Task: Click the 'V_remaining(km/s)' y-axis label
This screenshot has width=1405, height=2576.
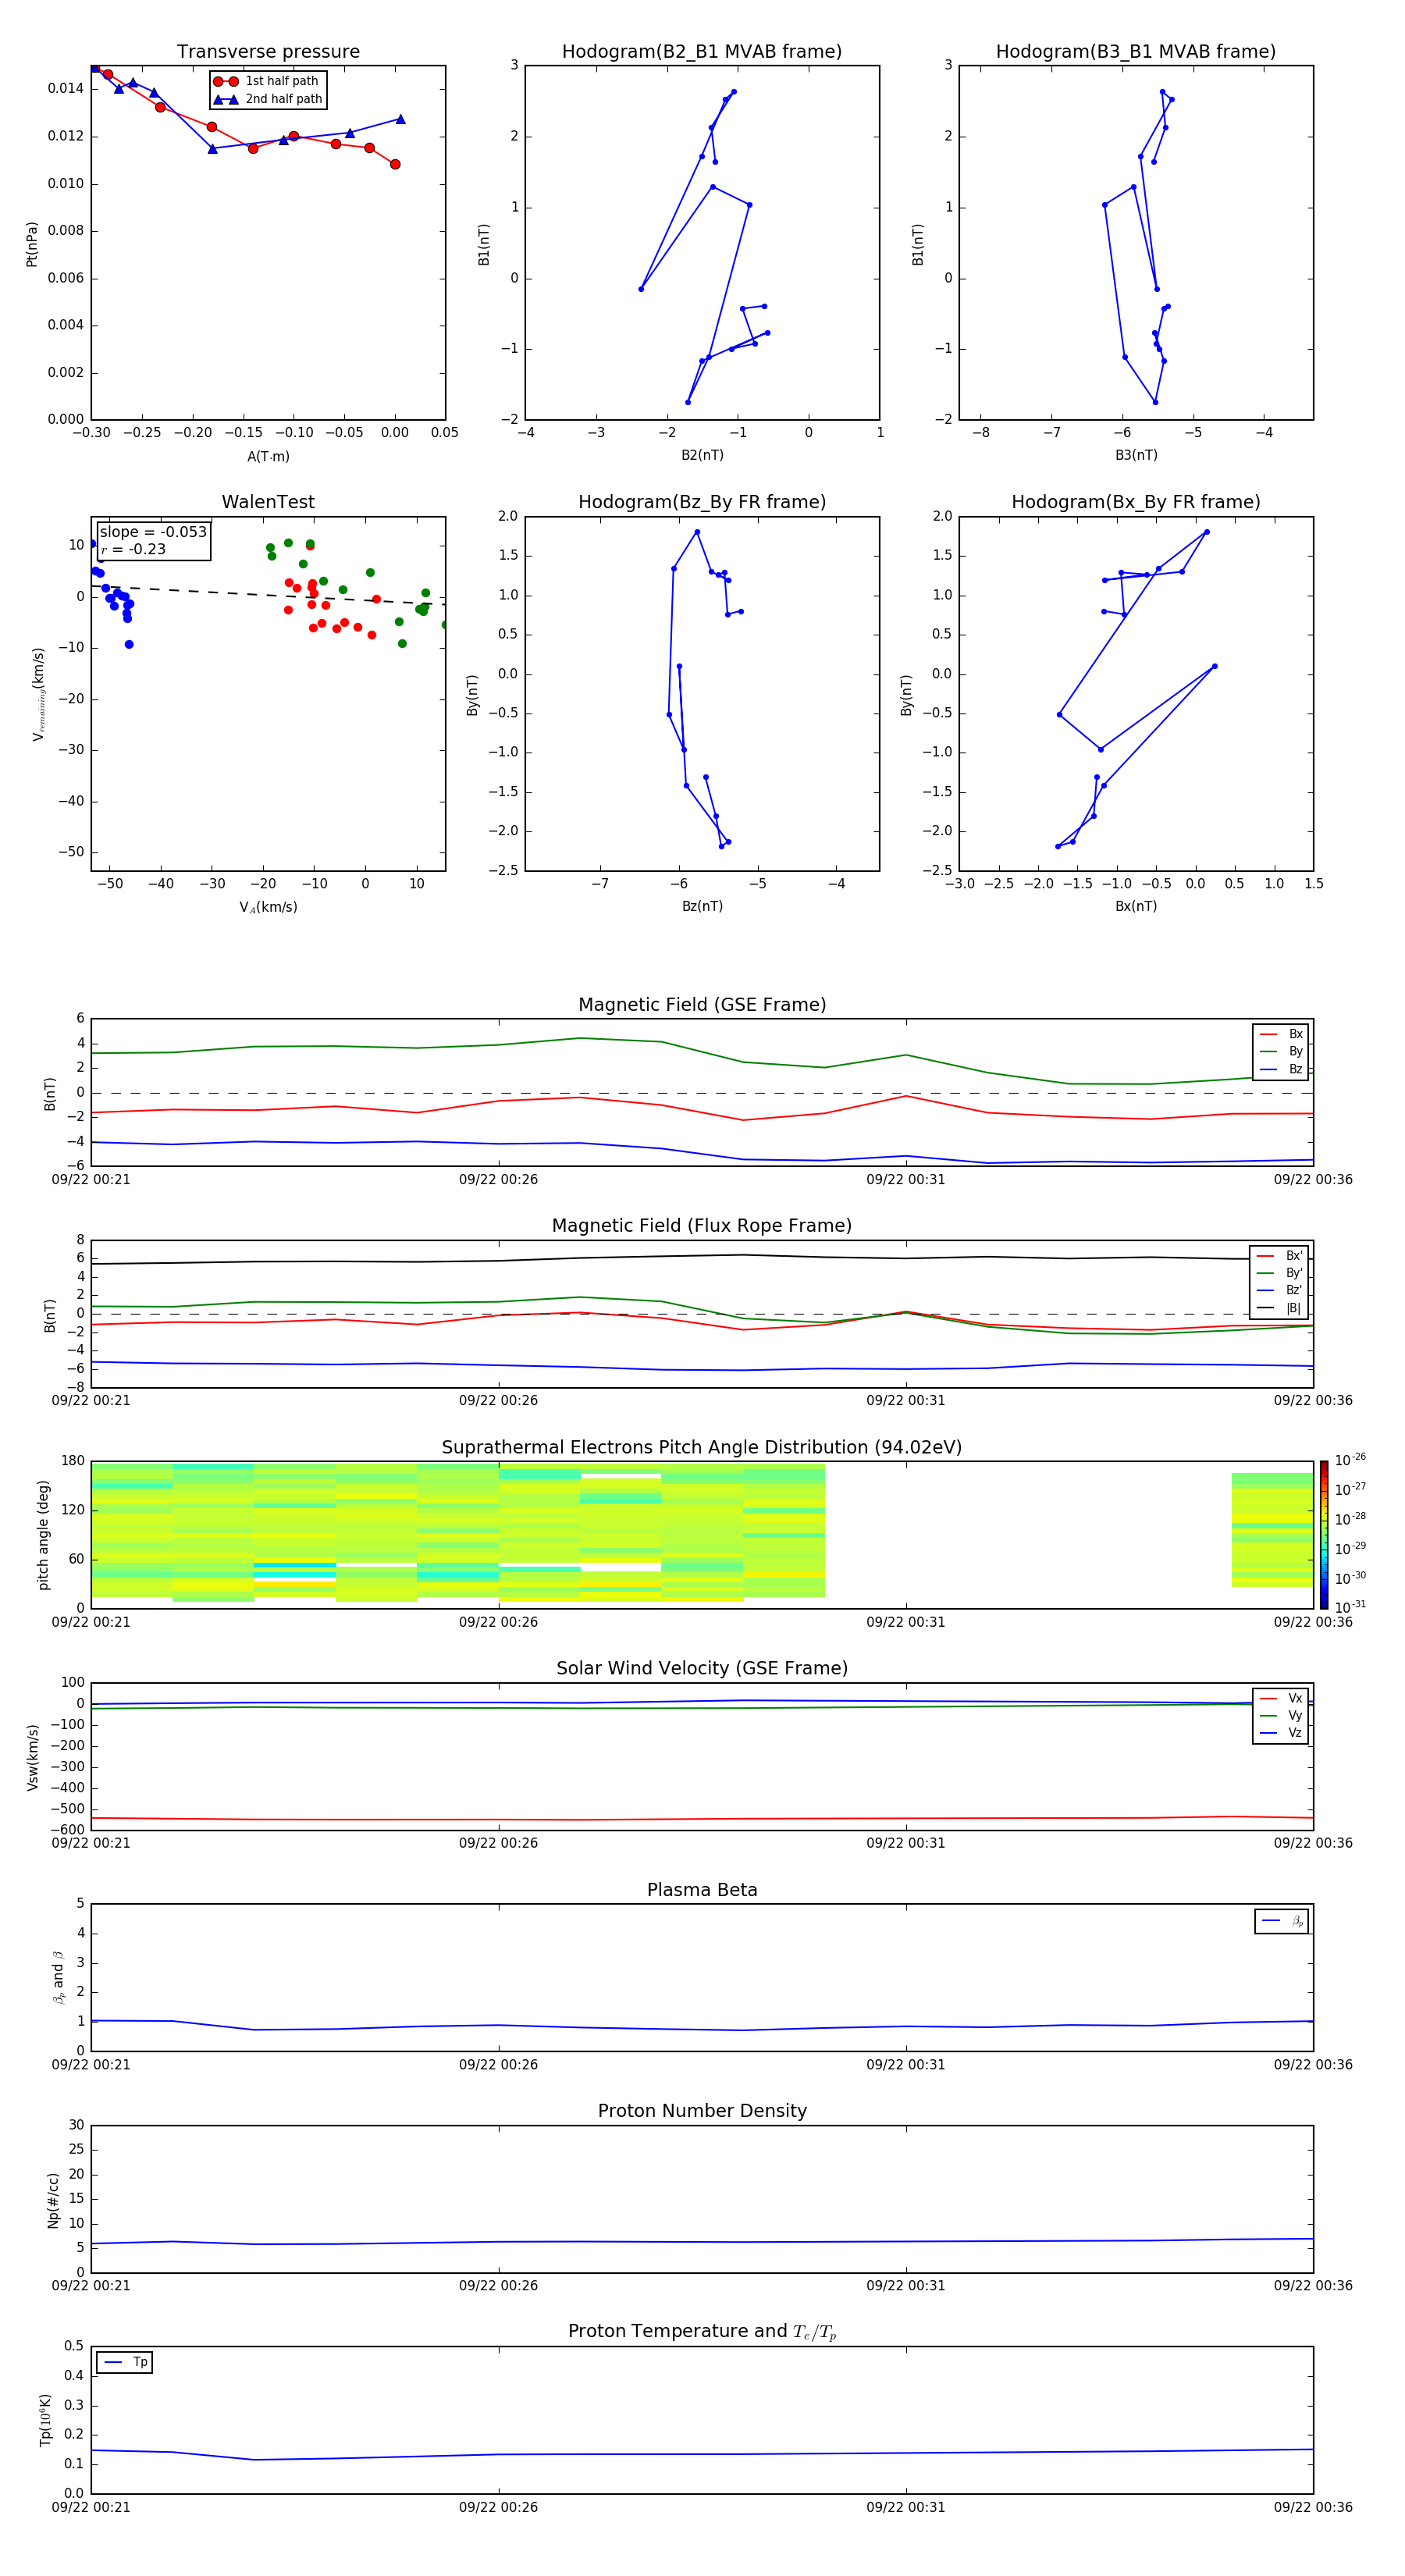Action: pos(39,694)
